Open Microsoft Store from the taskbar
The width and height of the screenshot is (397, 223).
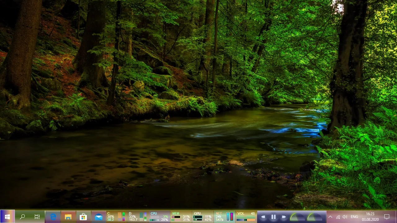83,217
